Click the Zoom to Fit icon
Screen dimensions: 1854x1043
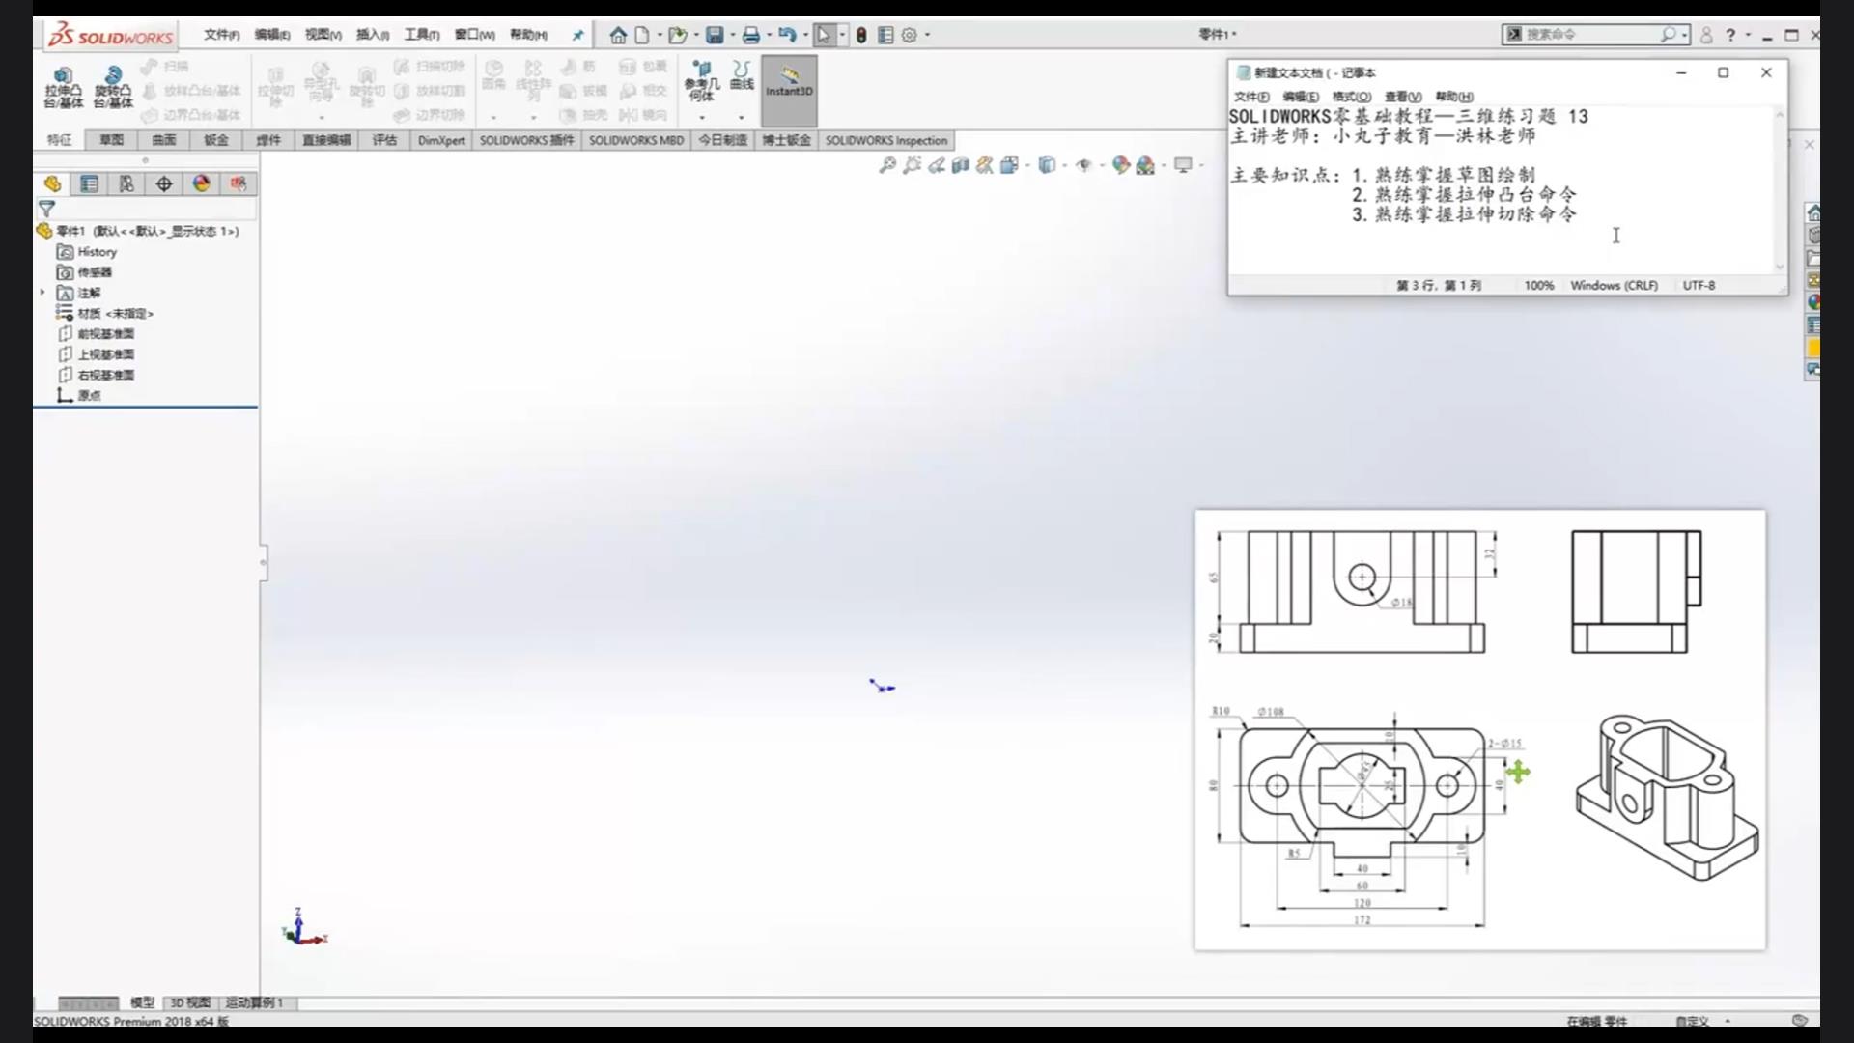pyautogui.click(x=887, y=165)
